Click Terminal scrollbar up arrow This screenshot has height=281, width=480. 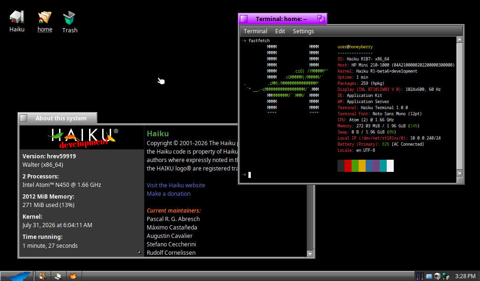tap(459, 40)
